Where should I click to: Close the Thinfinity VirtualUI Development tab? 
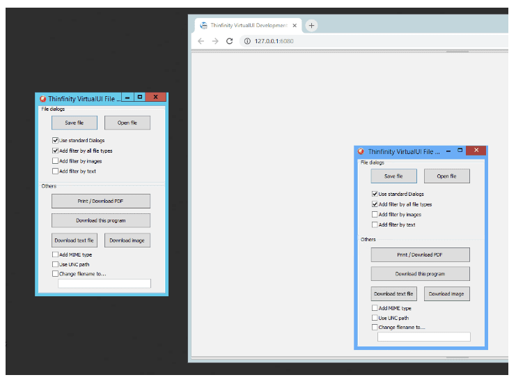click(295, 25)
